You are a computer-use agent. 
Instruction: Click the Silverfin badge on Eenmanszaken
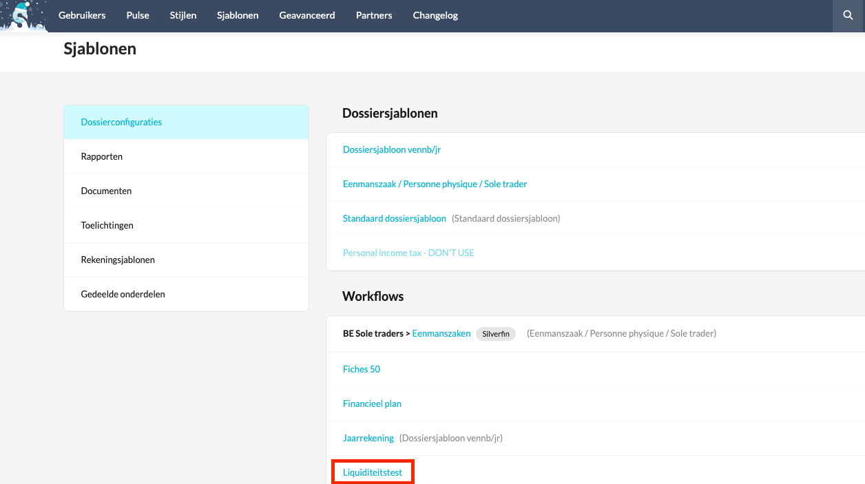496,333
